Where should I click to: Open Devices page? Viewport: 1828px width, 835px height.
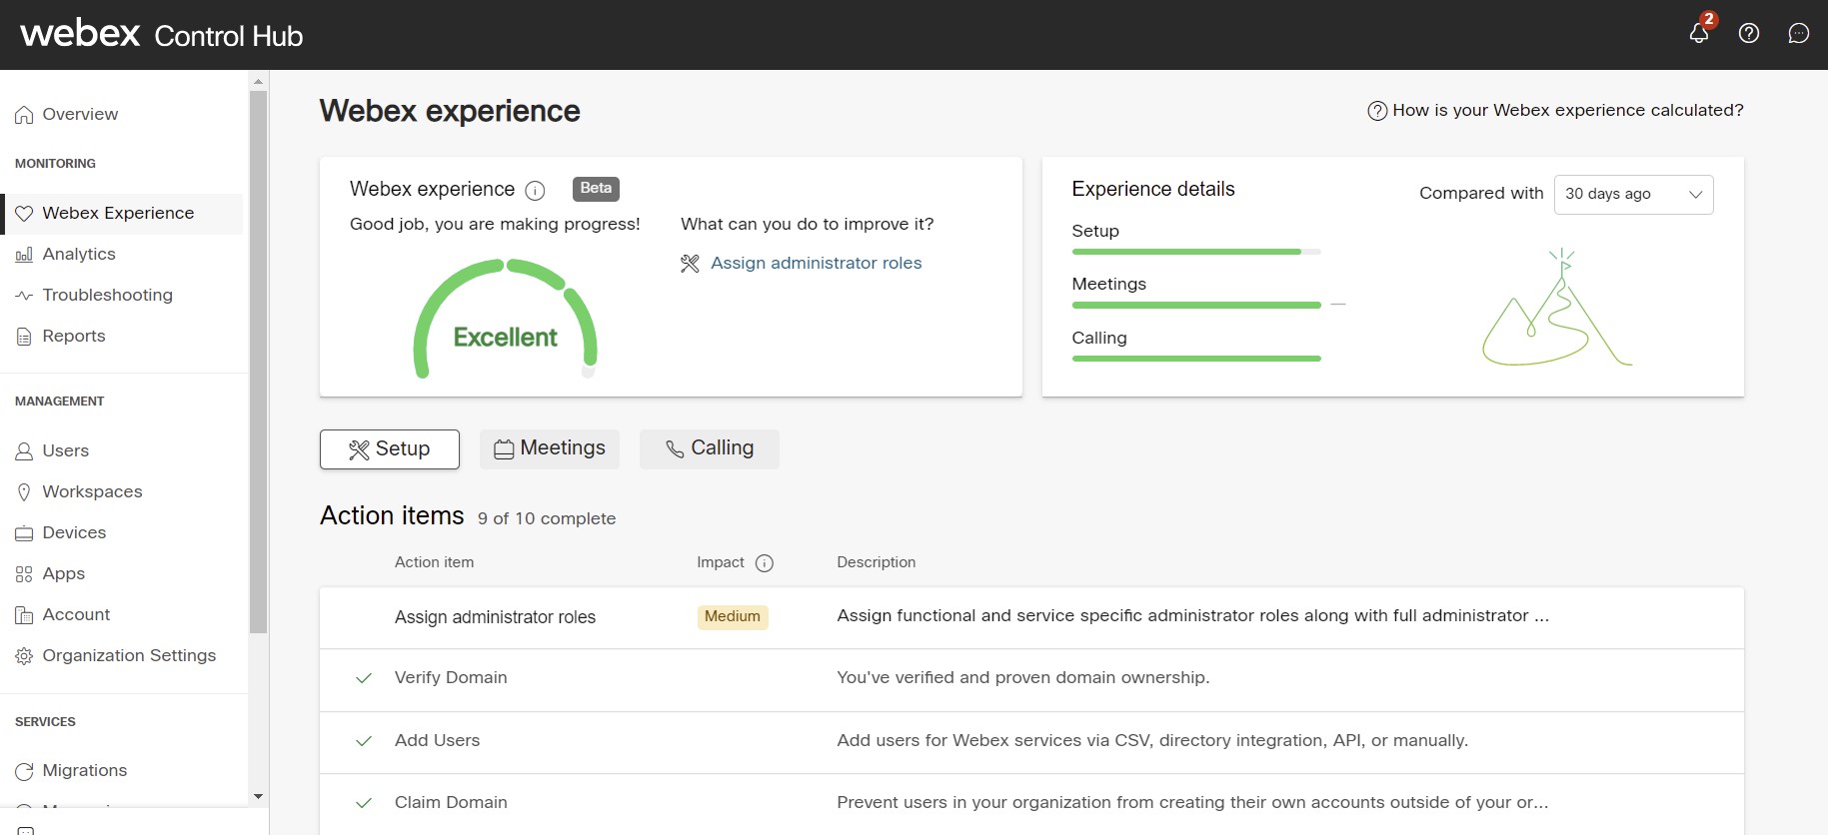74,532
